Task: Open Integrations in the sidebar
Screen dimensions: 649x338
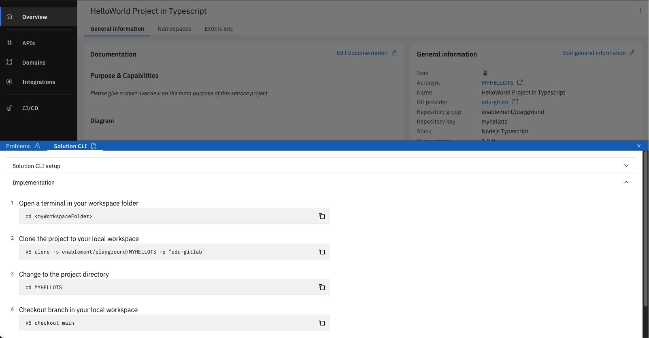Action: click(38, 82)
